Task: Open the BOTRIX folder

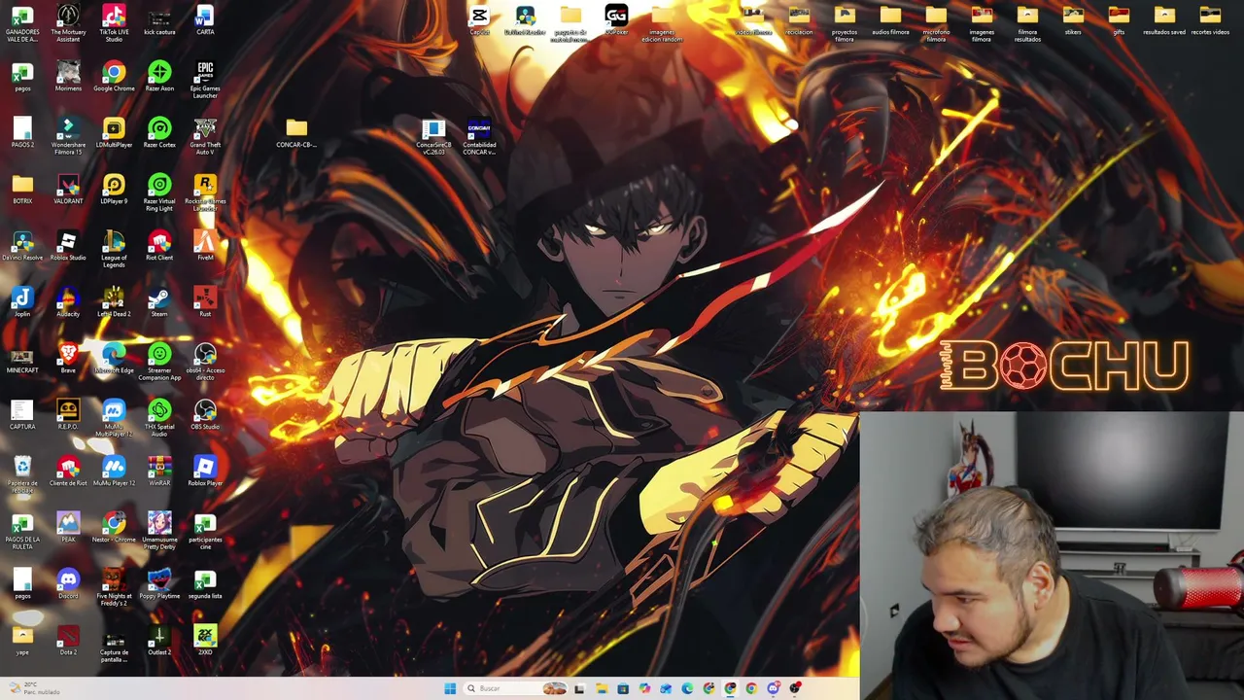Action: [x=22, y=190]
